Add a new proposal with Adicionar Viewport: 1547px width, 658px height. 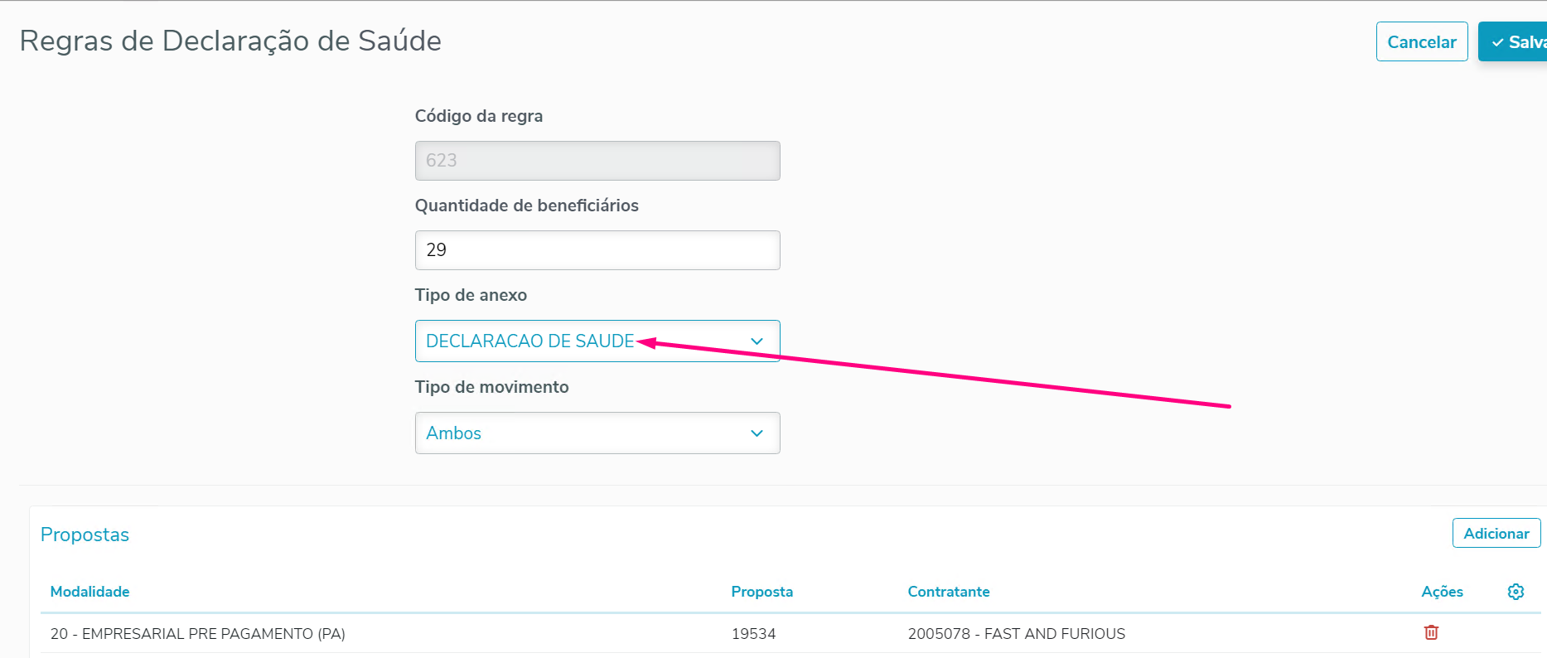[x=1496, y=533]
